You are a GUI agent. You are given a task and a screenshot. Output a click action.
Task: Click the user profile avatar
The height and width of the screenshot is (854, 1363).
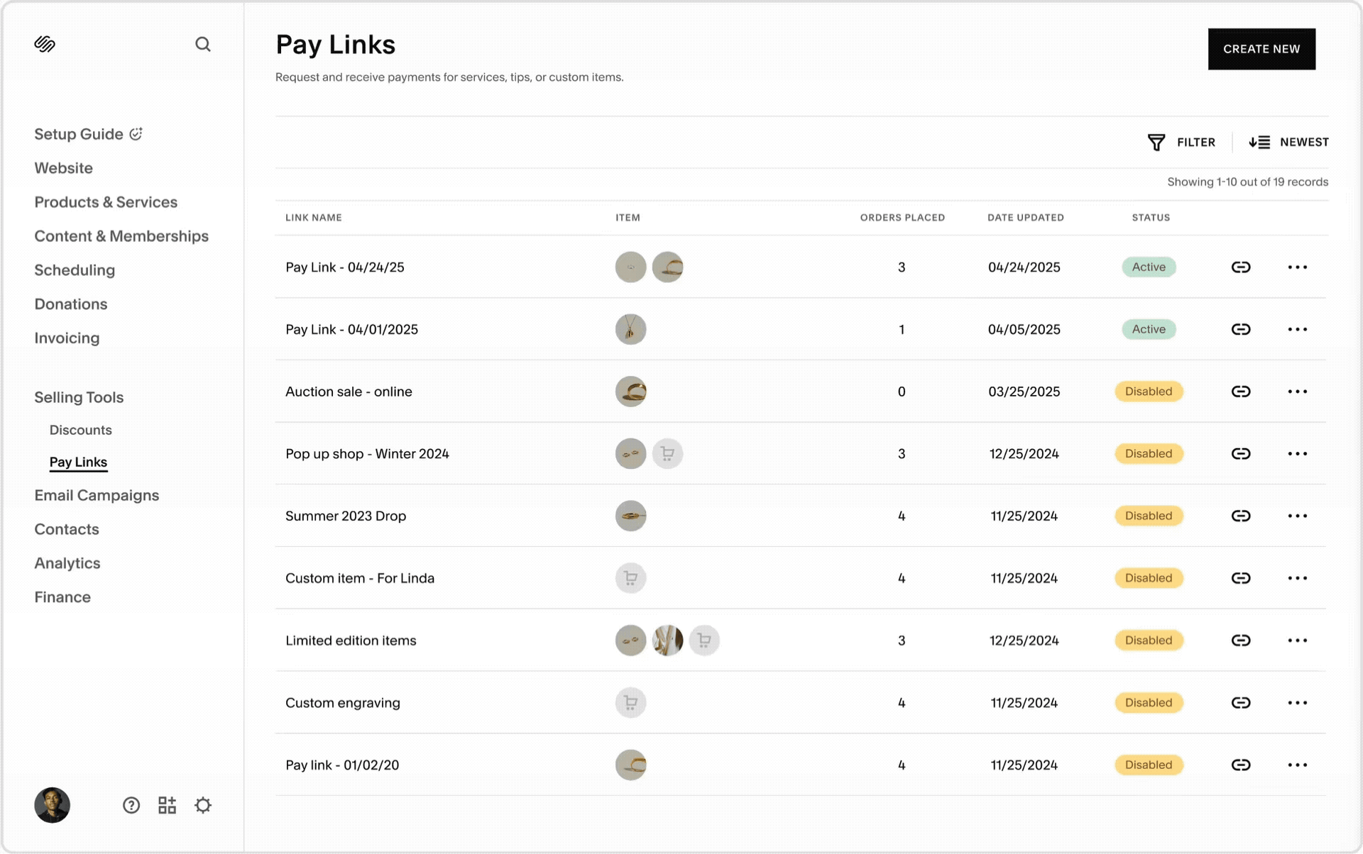53,805
